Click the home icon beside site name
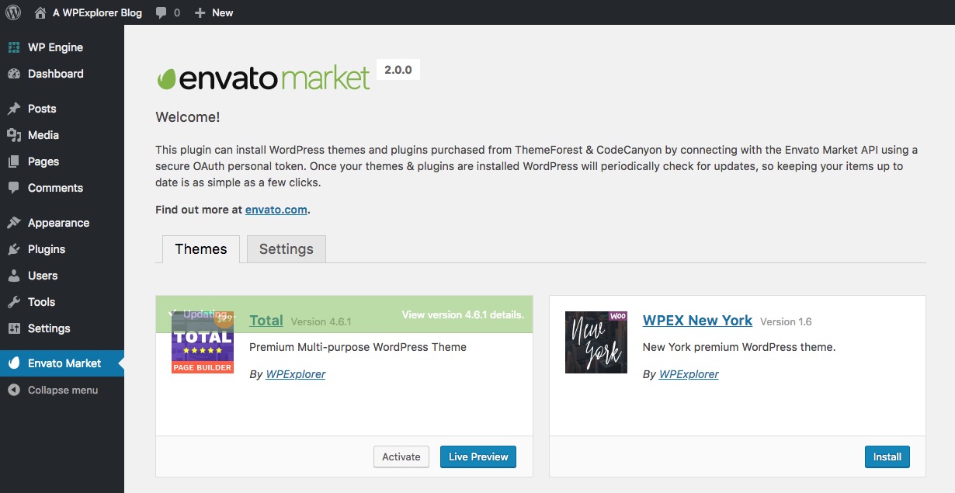This screenshot has width=955, height=493. click(40, 12)
